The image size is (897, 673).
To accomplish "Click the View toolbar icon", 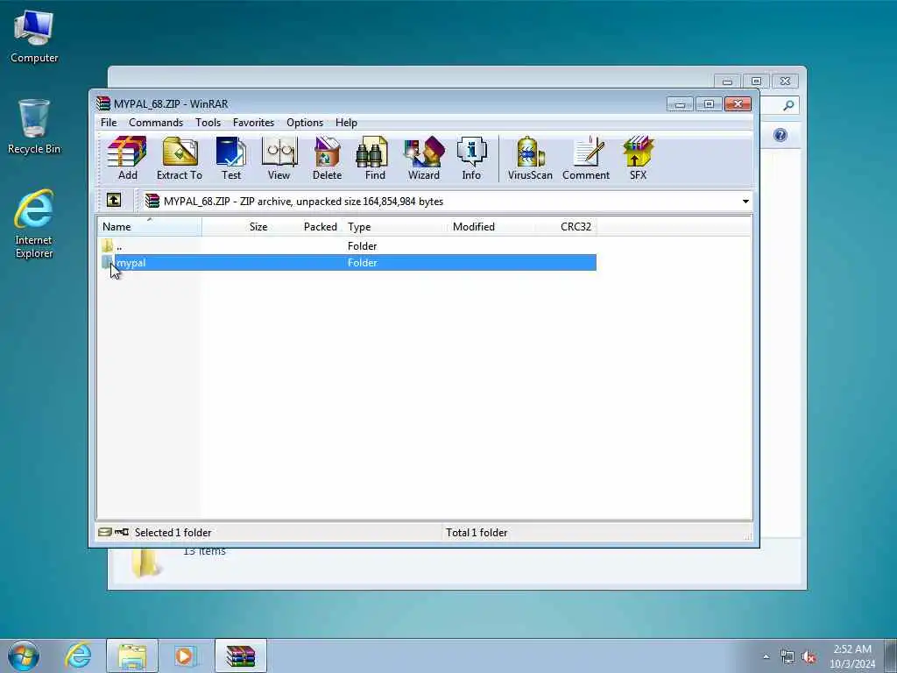I will (x=279, y=159).
